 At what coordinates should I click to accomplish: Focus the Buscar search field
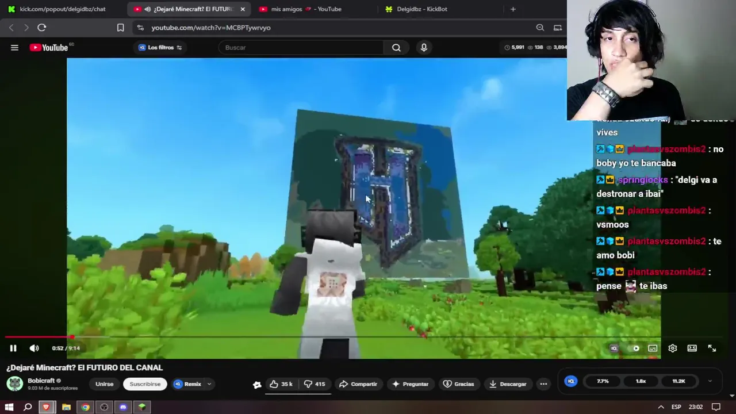[301, 48]
